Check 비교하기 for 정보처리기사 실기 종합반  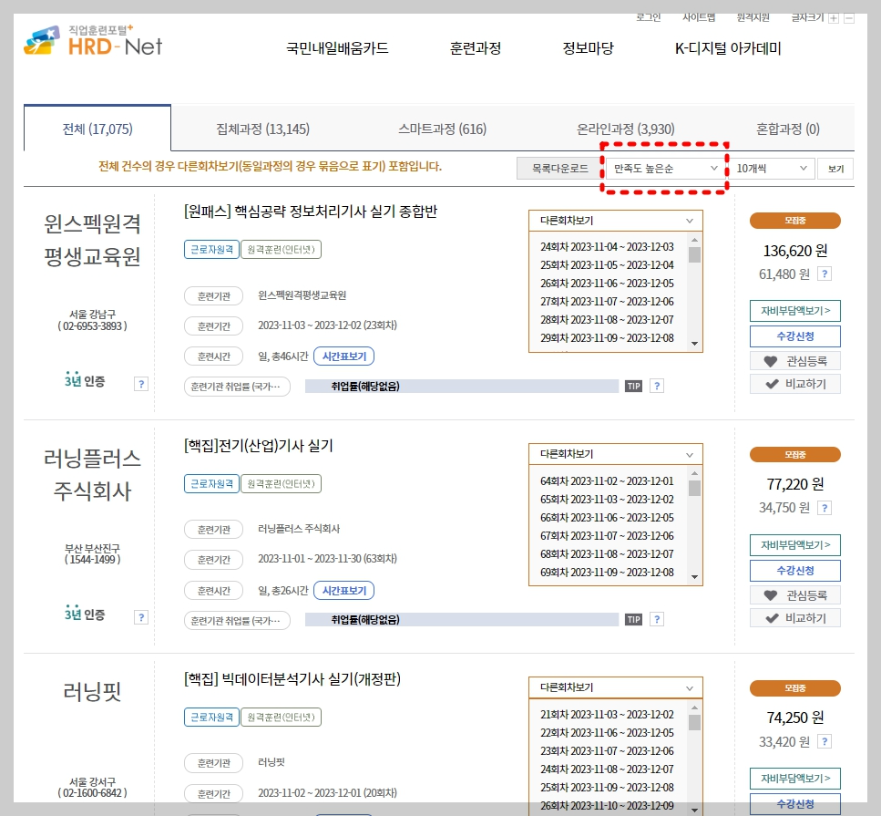pyautogui.click(x=795, y=384)
